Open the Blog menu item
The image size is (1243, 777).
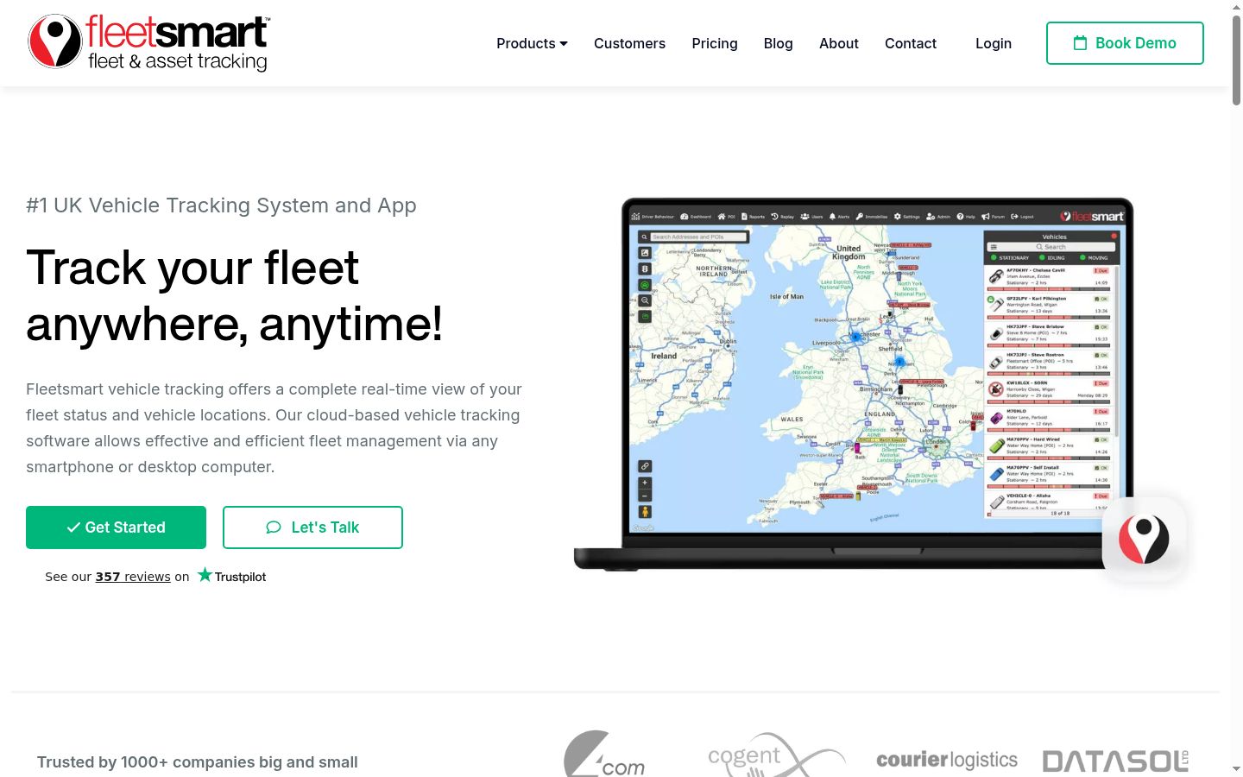coord(778,43)
